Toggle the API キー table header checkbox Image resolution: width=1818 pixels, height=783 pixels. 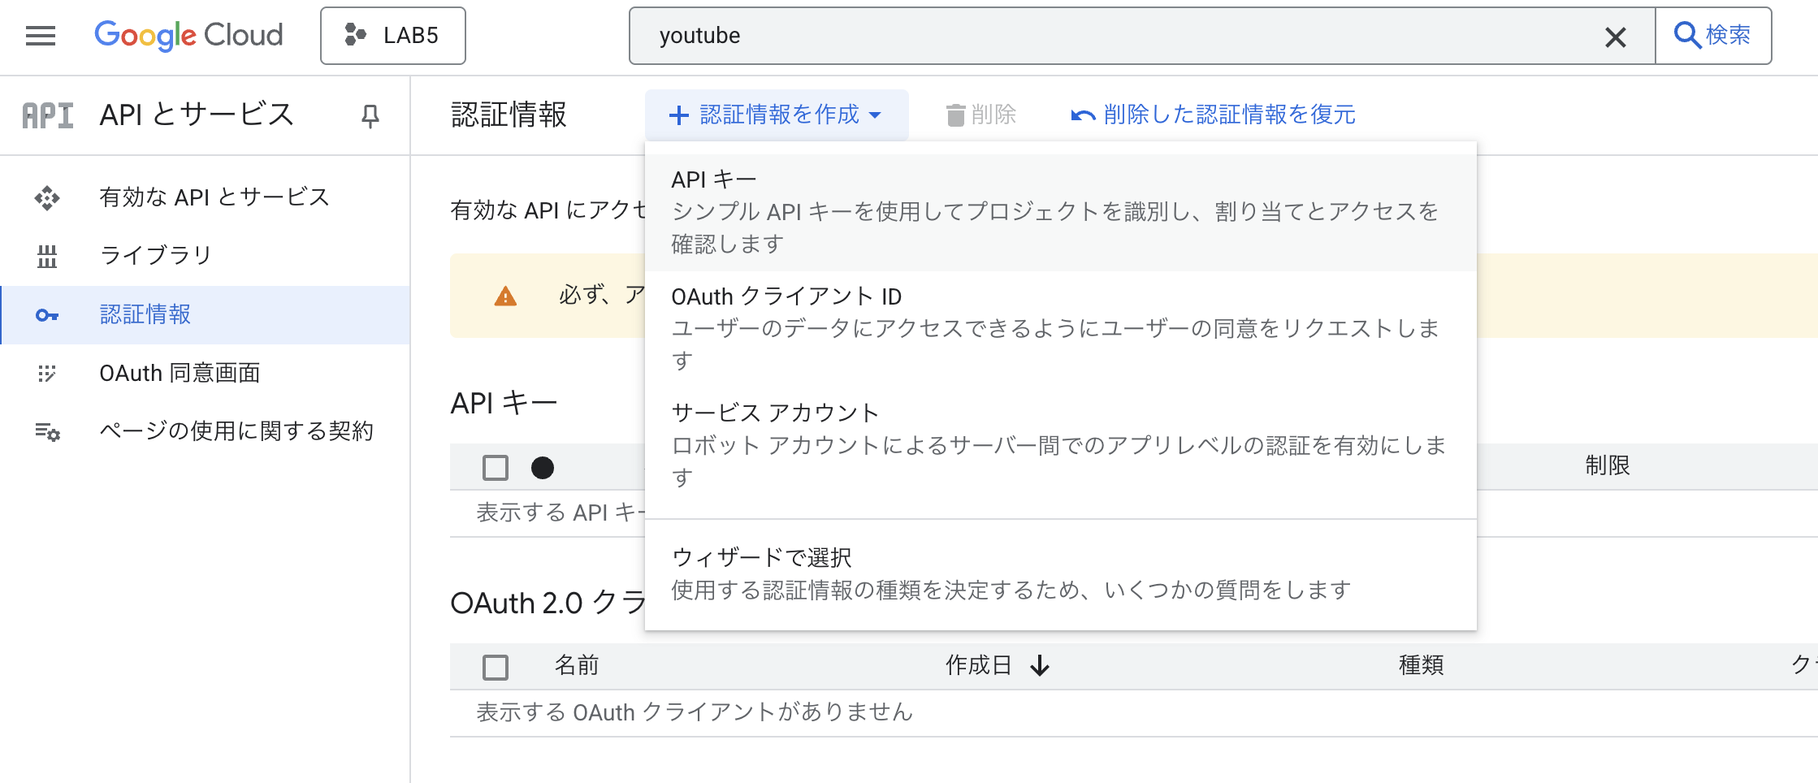point(495,468)
